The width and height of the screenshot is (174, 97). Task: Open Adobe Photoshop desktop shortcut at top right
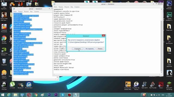click(169, 5)
